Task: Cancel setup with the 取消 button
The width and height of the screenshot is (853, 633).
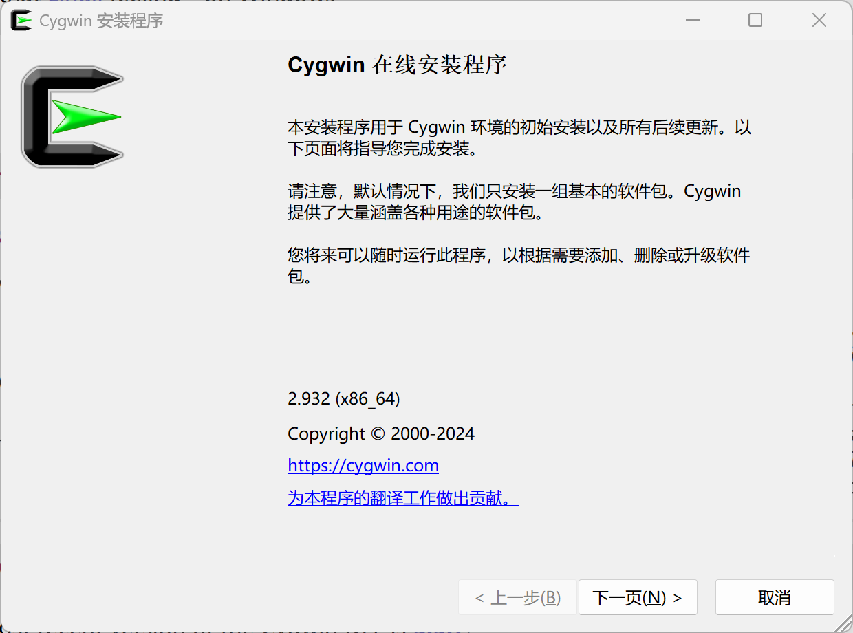Action: [775, 597]
